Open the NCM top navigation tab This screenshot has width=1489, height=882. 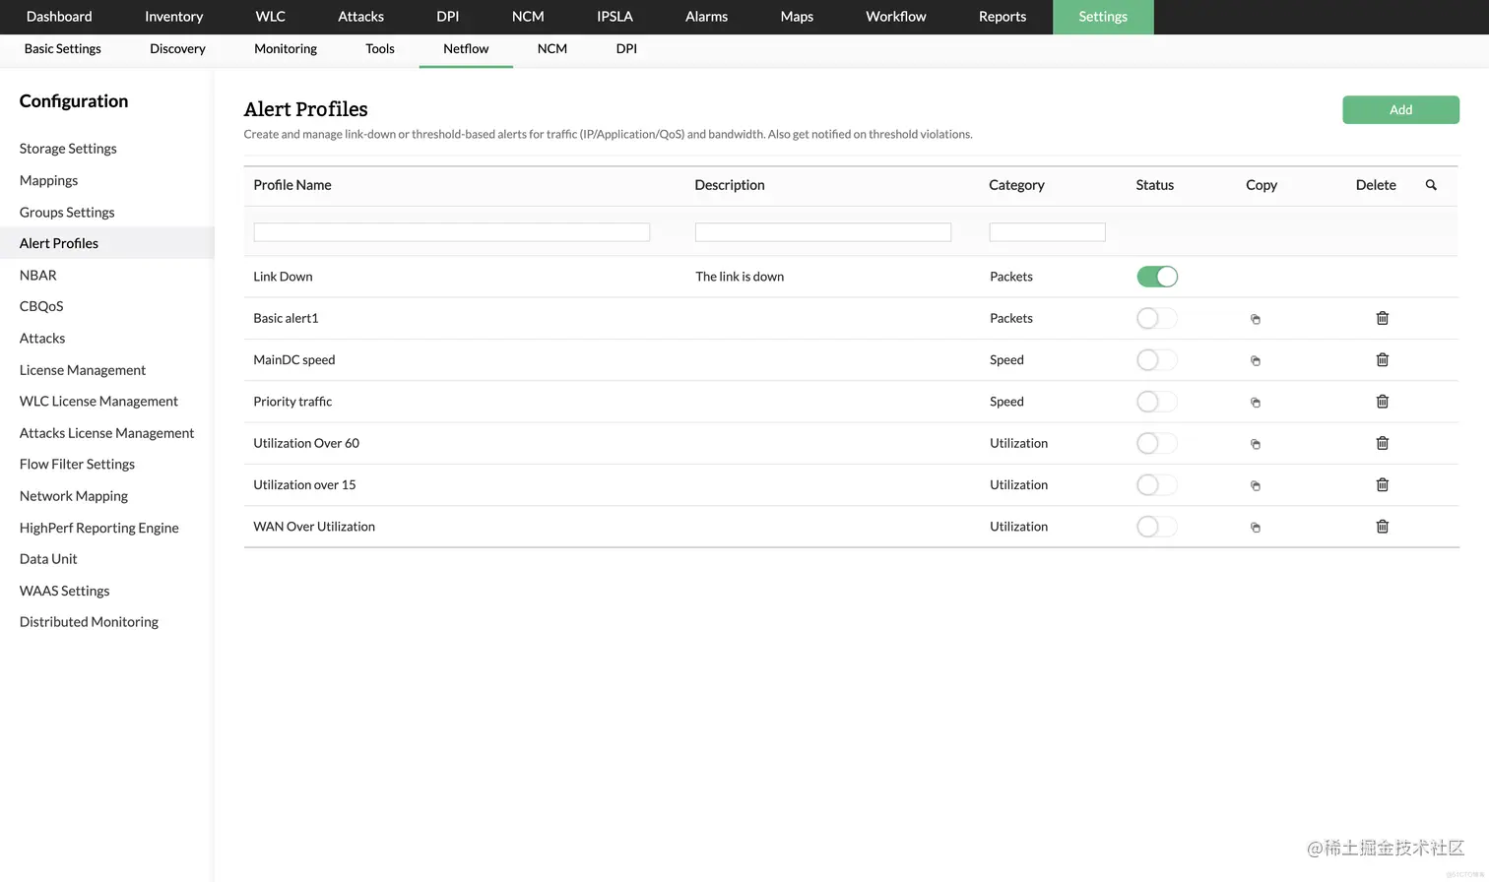click(x=528, y=17)
